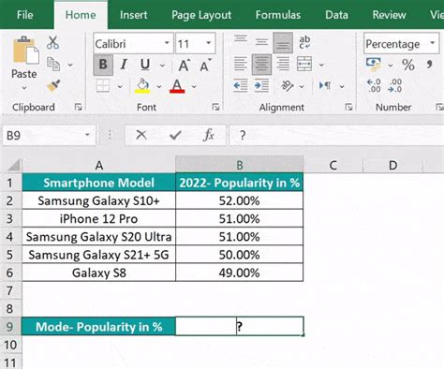Decrease font size with small A
444x369 pixels.
205,66
